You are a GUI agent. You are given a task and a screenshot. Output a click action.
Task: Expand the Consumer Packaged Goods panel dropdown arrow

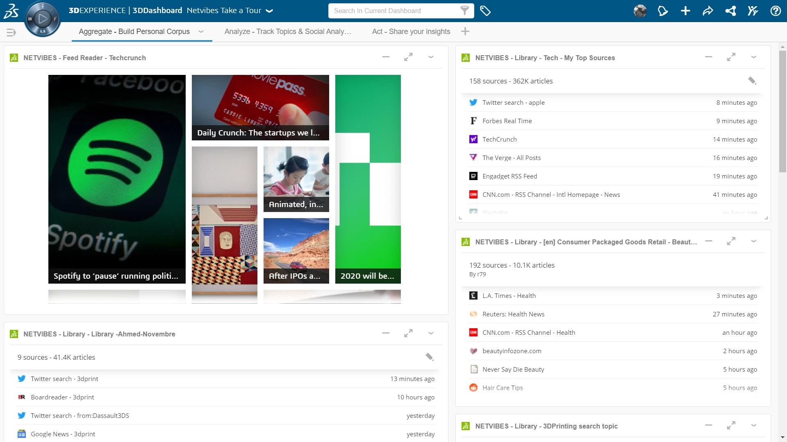point(753,241)
